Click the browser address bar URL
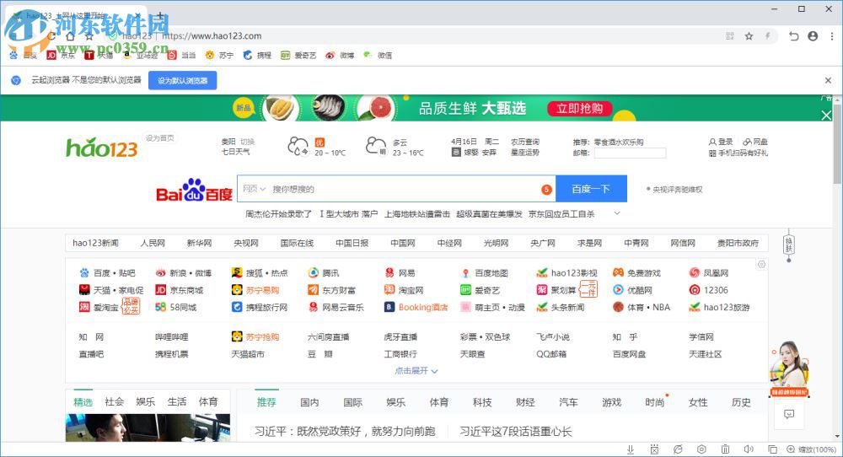The width and height of the screenshot is (843, 457). tap(212, 36)
